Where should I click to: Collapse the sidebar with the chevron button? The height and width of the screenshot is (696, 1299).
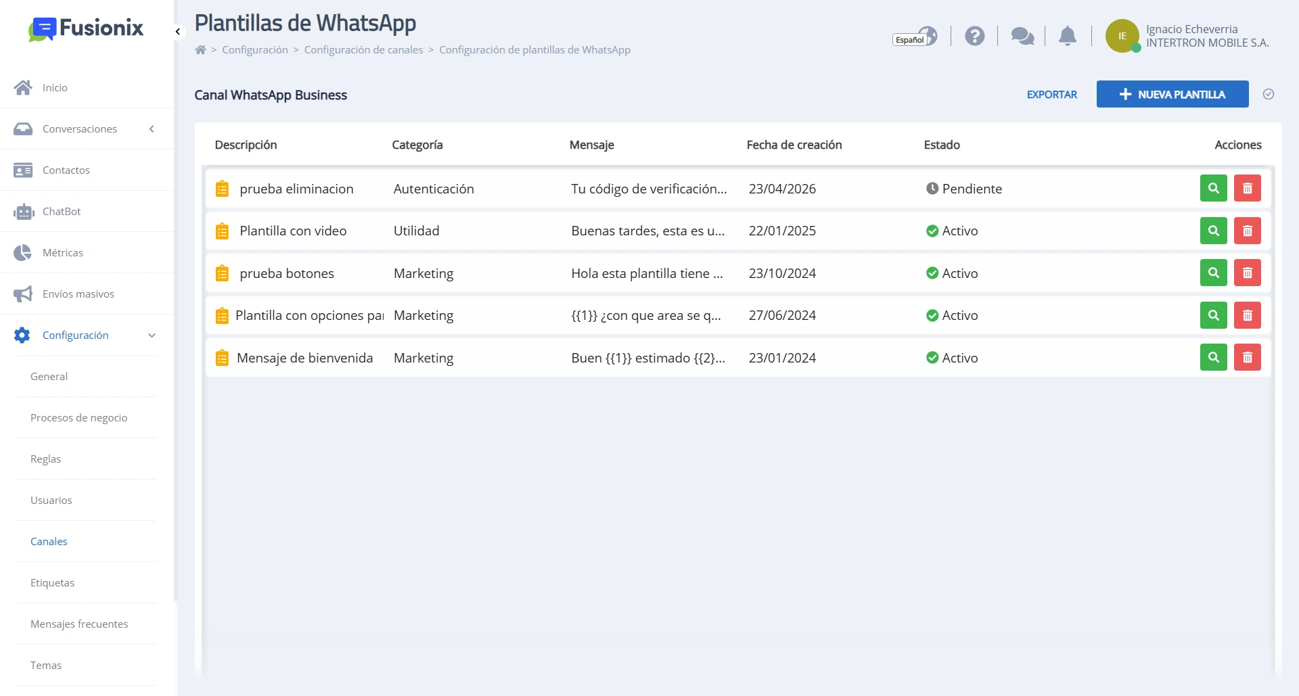click(x=178, y=32)
